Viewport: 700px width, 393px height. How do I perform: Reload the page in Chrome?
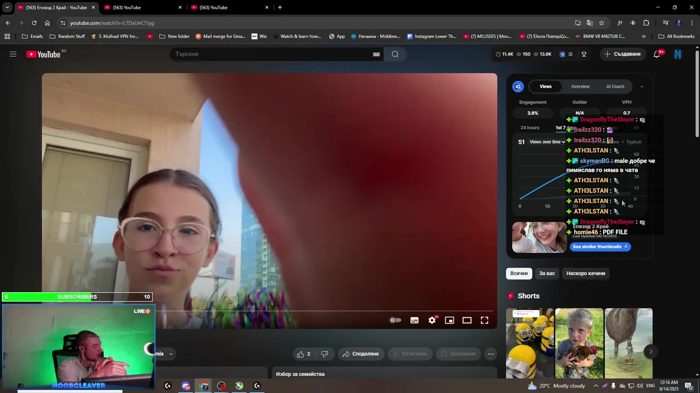point(34,23)
